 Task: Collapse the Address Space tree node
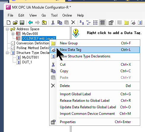pos(7,29)
